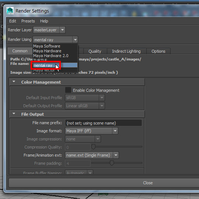
Task: Open the Edit menu
Action: 13,21
